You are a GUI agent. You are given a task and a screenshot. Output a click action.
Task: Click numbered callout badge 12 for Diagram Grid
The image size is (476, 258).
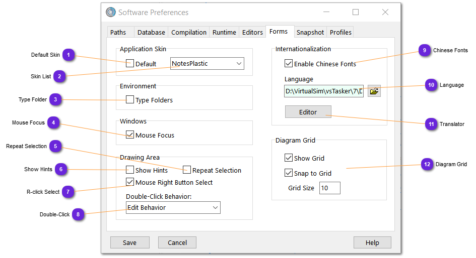click(x=427, y=164)
